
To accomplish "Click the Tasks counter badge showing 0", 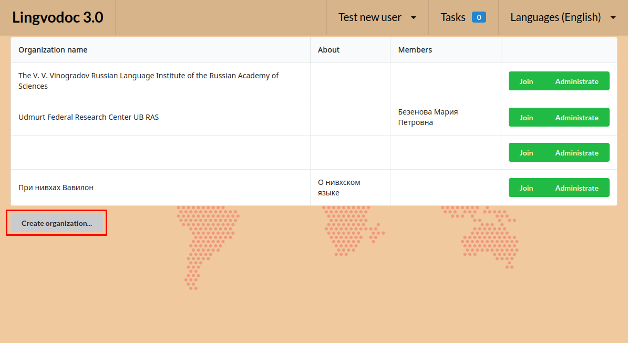I will pyautogui.click(x=478, y=17).
